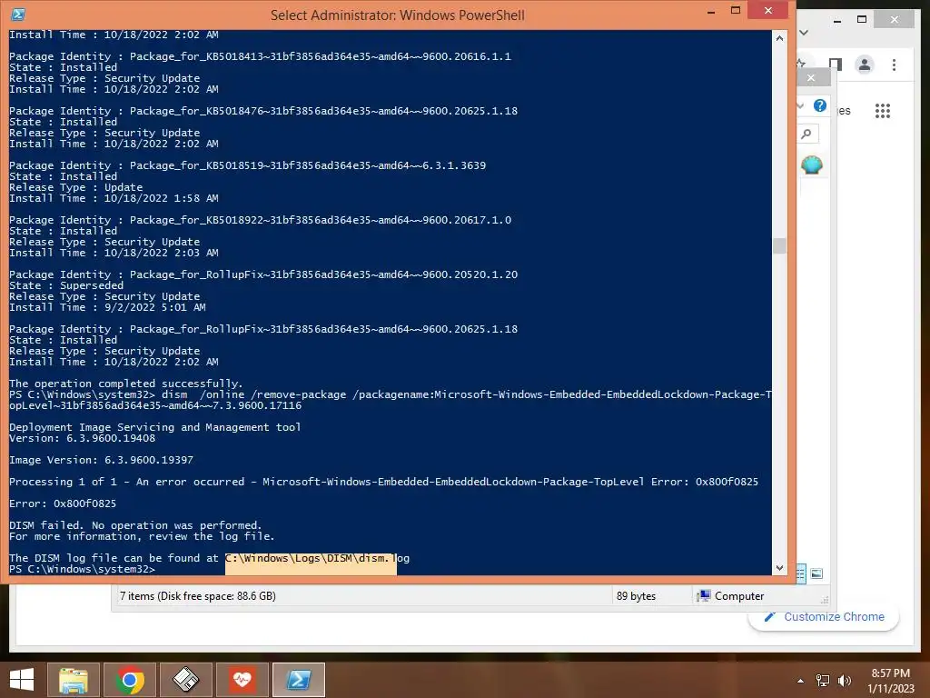This screenshot has width=930, height=698.
Task: Click the PowerShell scrollbar up arrow
Action: (x=779, y=38)
